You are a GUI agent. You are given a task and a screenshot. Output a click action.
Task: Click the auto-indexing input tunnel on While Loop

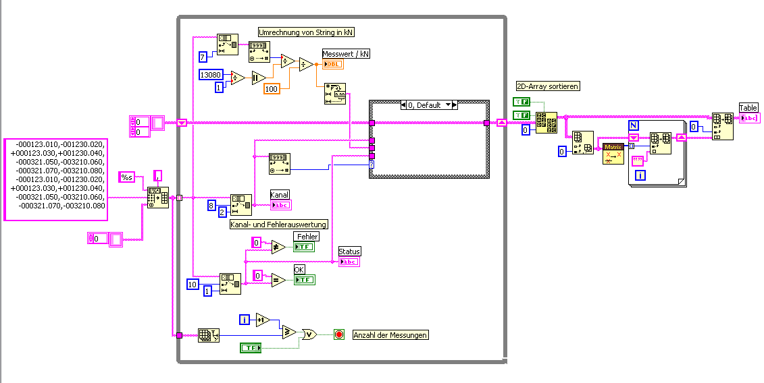pyautogui.click(x=179, y=198)
